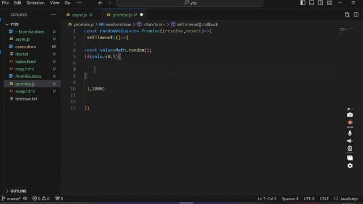Viewport: 363px width, 204px height.
Task: Click recorder screenshot camera icon
Action: (350, 114)
